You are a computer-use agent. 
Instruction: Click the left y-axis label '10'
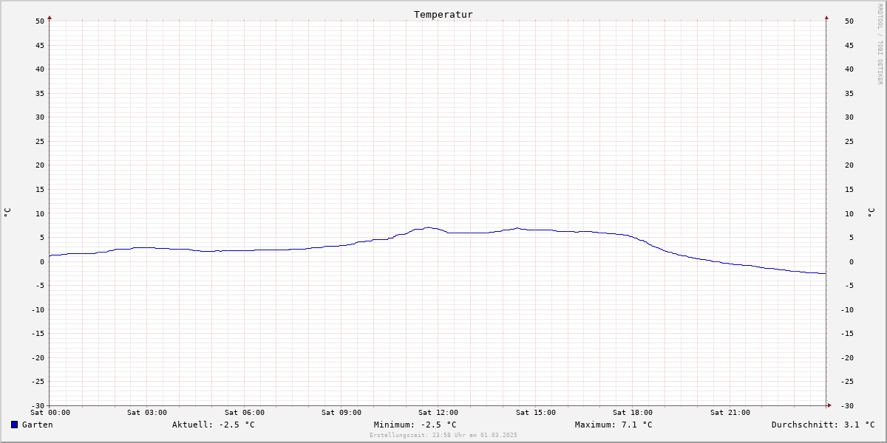40,213
